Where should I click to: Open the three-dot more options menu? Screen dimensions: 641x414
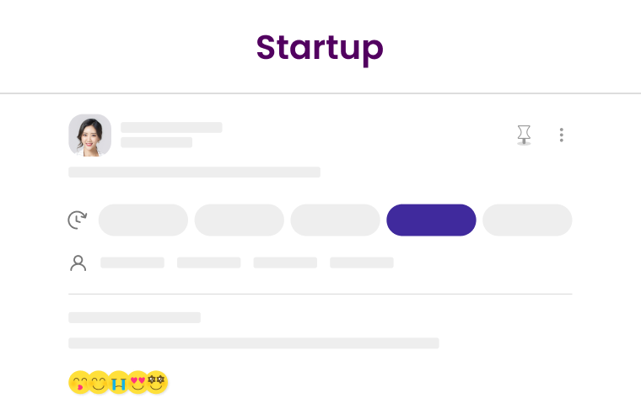[562, 135]
